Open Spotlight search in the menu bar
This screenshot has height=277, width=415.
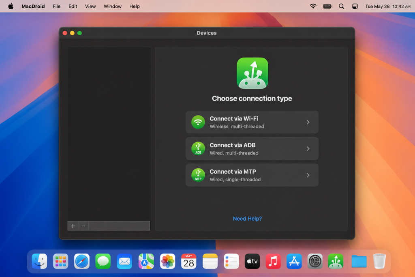(x=341, y=6)
